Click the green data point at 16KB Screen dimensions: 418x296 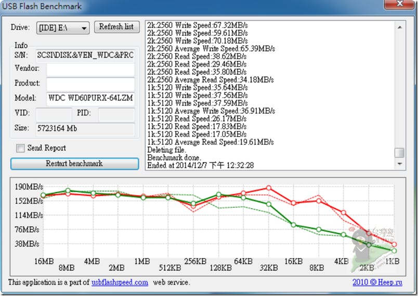[294, 225]
